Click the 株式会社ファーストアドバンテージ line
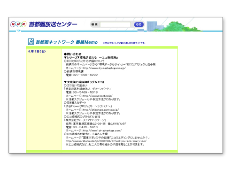 click(85, 120)
